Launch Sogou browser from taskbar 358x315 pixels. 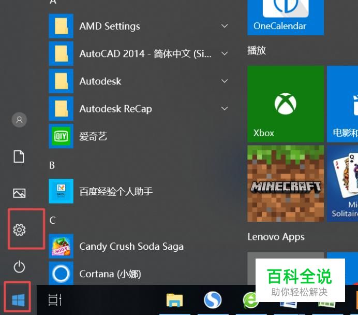point(213,299)
